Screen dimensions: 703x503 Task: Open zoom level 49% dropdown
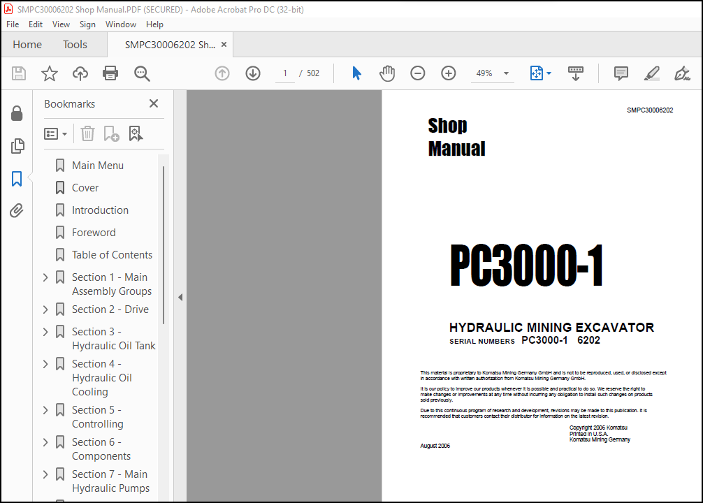(x=506, y=73)
